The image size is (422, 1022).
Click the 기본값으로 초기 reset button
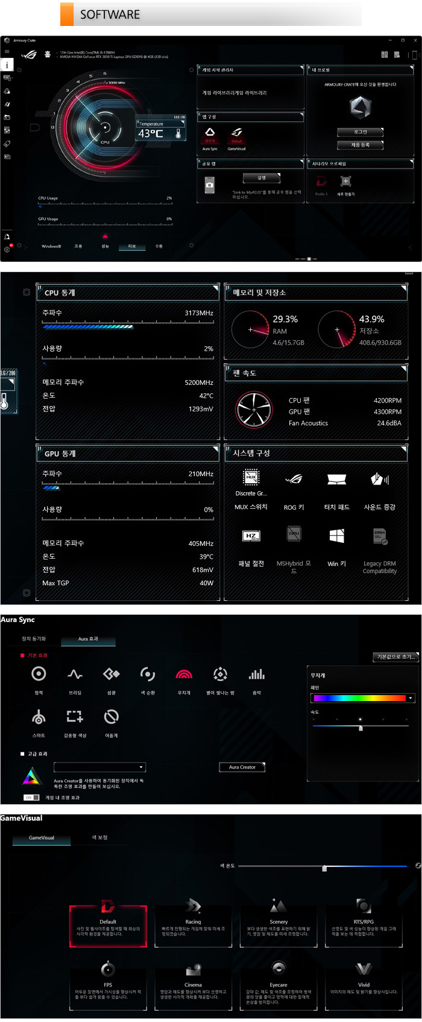tap(395, 657)
